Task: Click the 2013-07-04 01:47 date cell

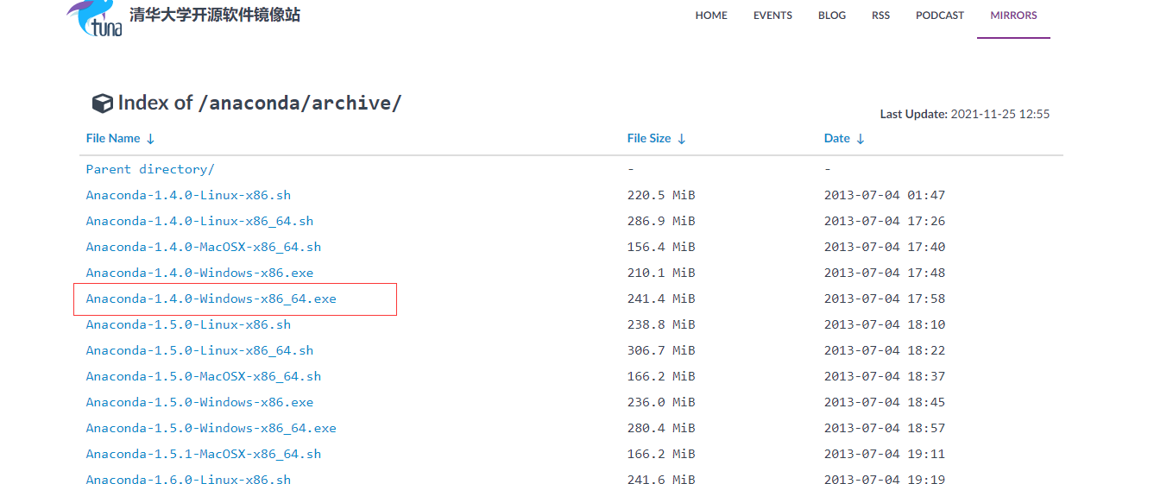Action: tap(885, 195)
